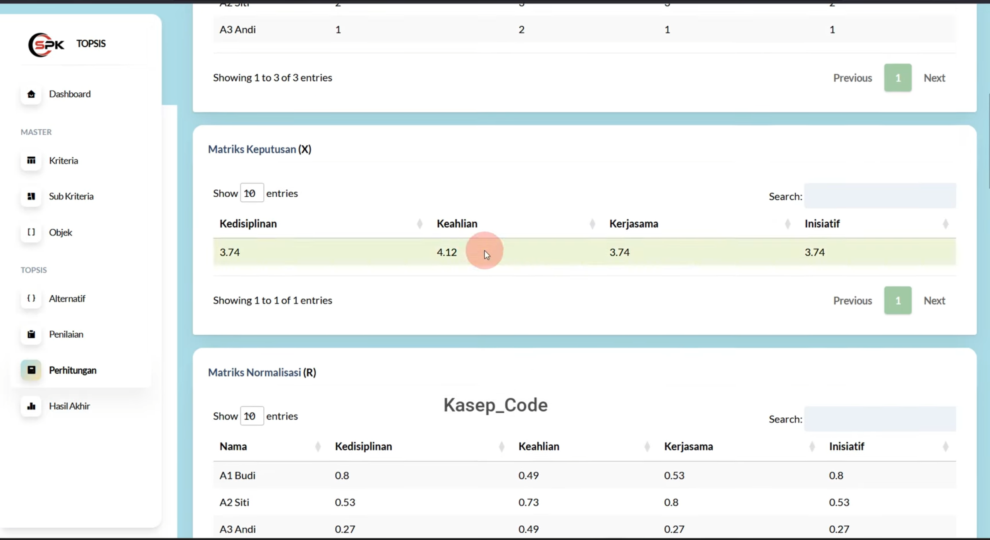Click page 1 in Matriks Keputusan pagination
990x540 pixels.
pyautogui.click(x=898, y=300)
